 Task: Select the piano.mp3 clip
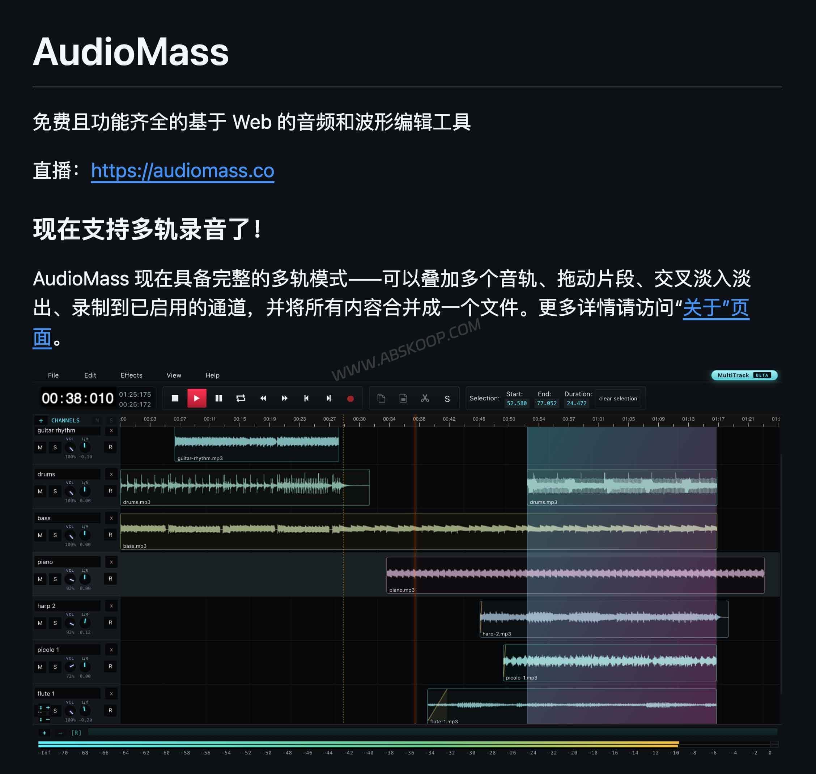click(575, 575)
